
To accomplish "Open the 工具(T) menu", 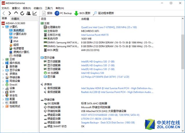I will point(49,8).
